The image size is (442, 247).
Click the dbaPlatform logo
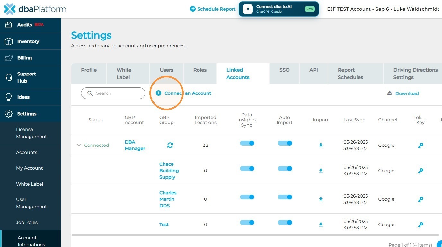click(x=35, y=9)
